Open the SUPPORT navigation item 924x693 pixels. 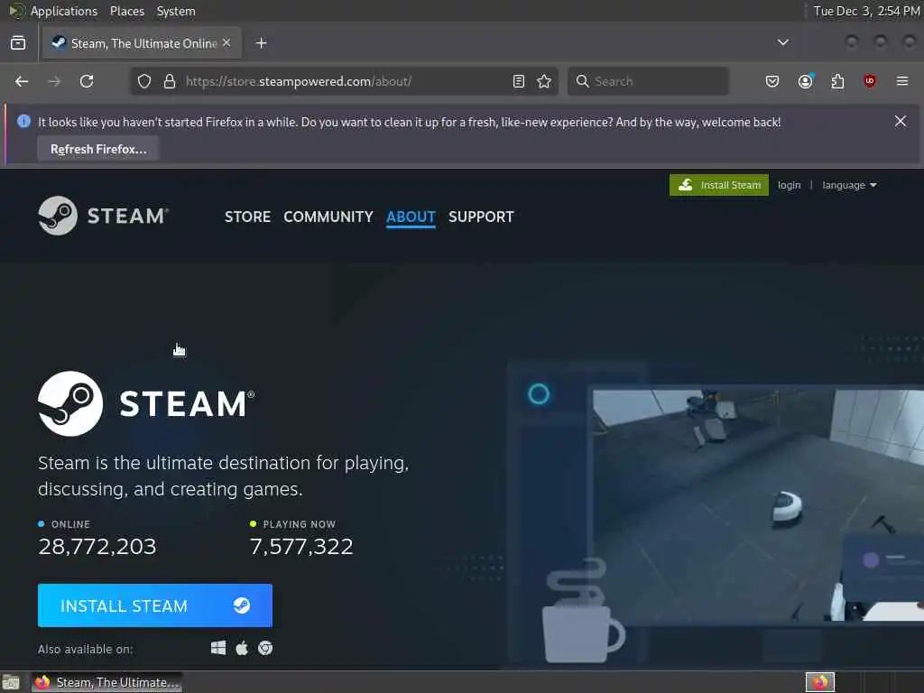point(481,217)
